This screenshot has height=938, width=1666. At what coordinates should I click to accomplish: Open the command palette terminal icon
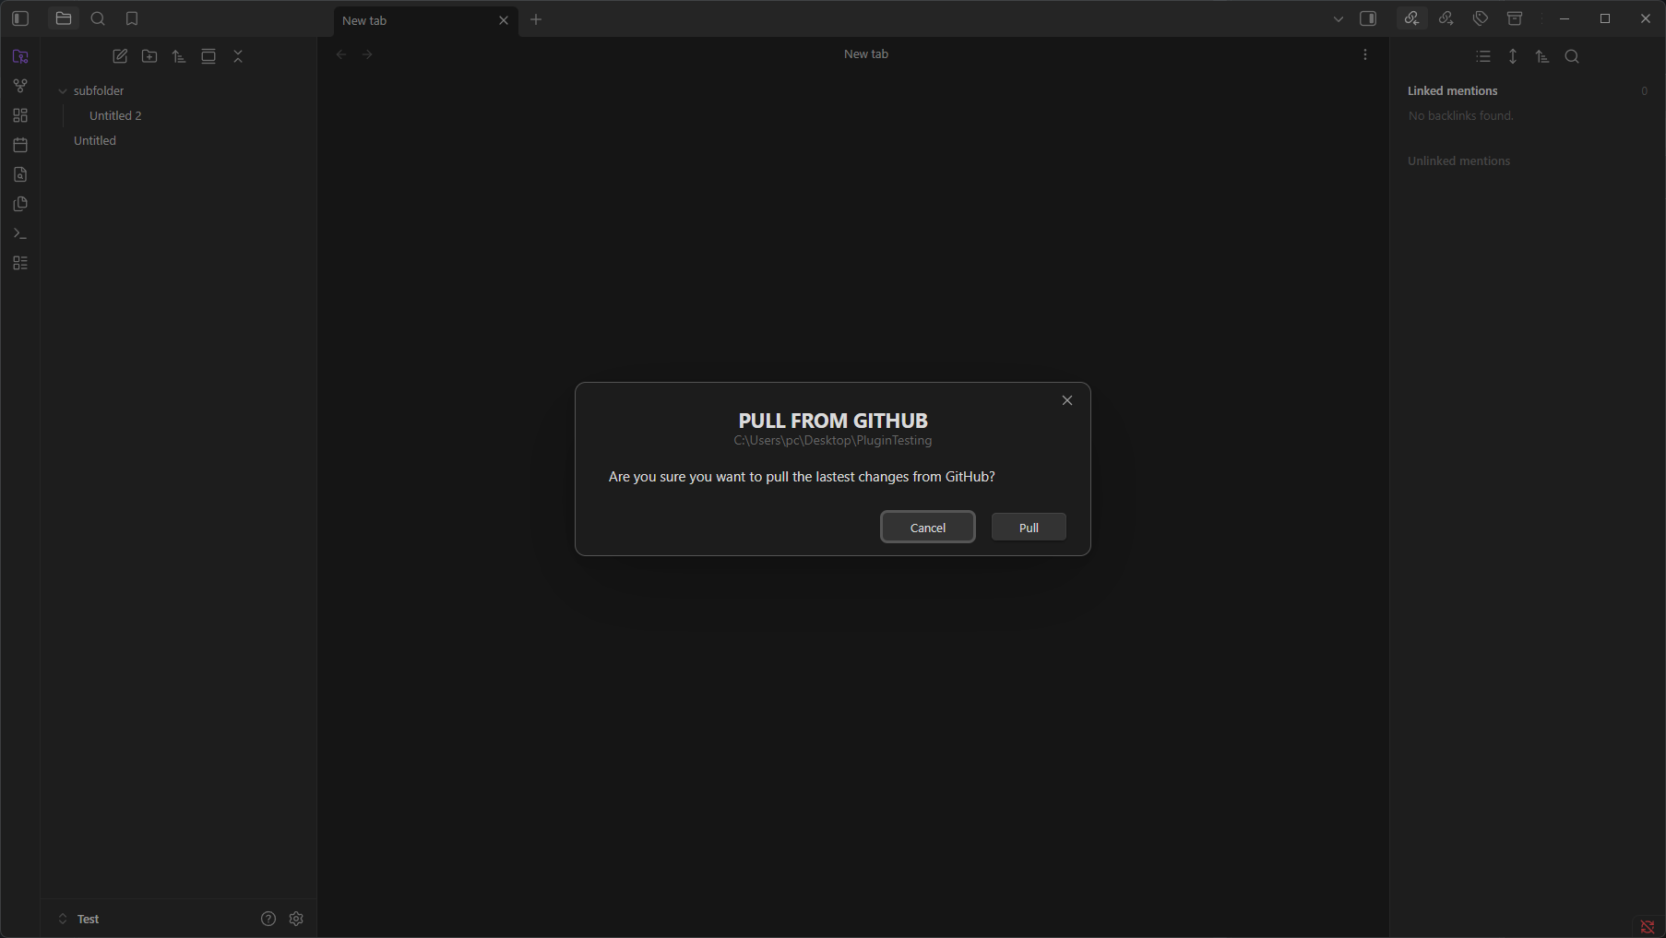click(x=20, y=233)
